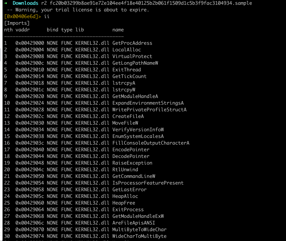Click address 0x00429004 for LocalAlloc
Screen dimensions: 286x241
coord(30,50)
